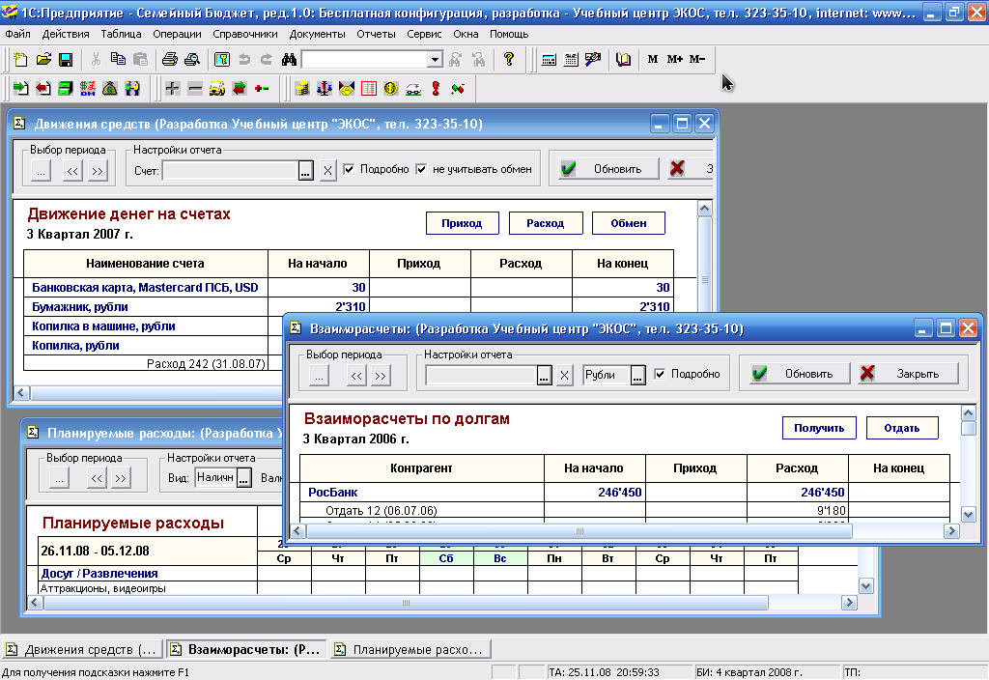Click the ambulance car toolbar icon
The height and width of the screenshot is (680, 989).
pos(413,88)
